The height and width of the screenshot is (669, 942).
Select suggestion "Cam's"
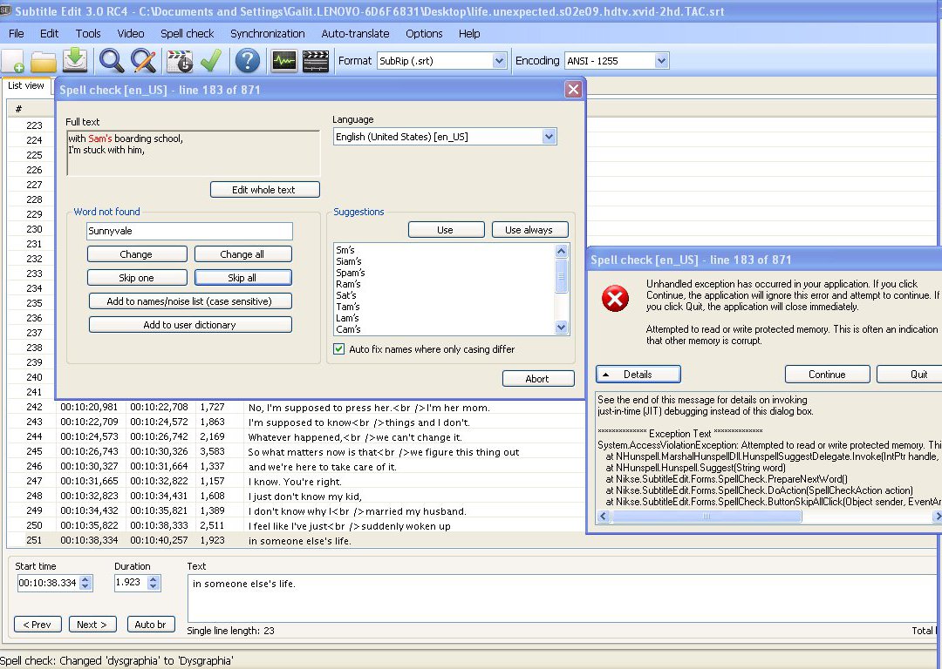[x=348, y=329]
